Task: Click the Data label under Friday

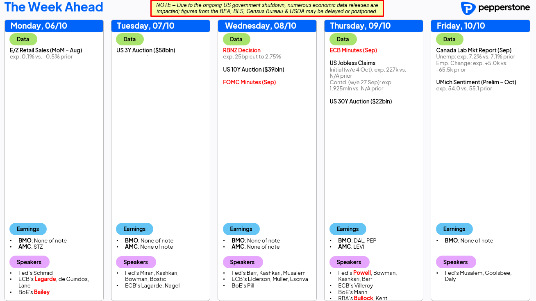Action: point(450,39)
